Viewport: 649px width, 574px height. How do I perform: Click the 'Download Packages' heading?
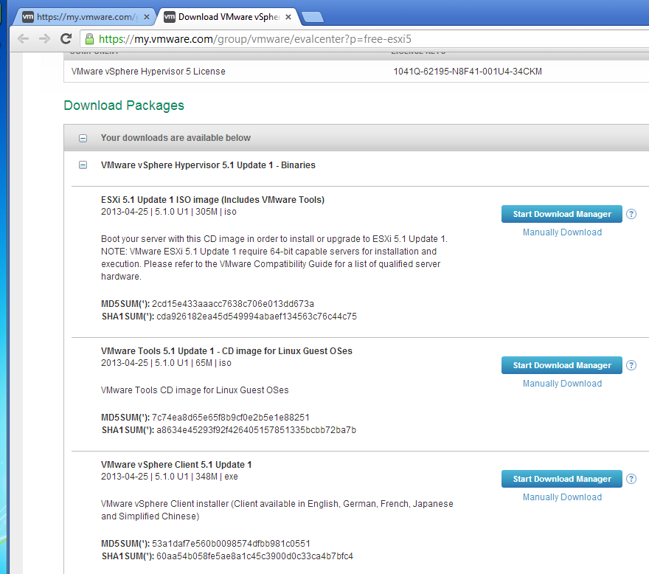click(x=124, y=106)
